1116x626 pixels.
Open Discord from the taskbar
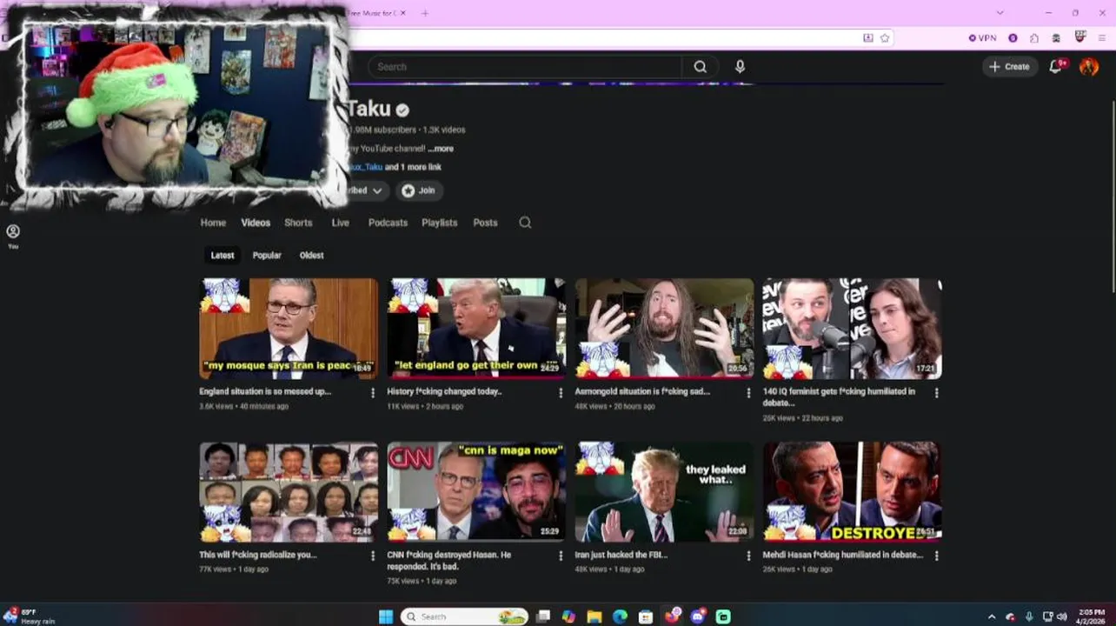click(x=698, y=616)
